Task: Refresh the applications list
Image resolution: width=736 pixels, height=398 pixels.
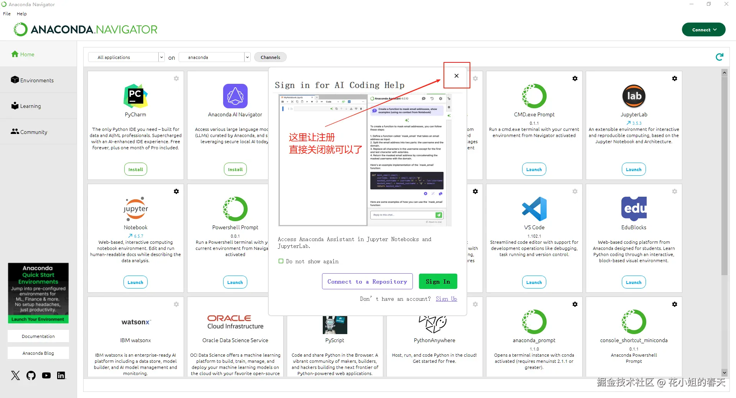Action: (x=720, y=57)
